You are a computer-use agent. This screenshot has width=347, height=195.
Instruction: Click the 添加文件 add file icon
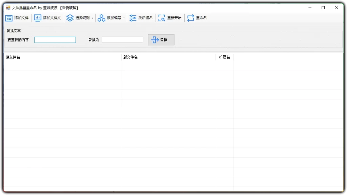[x=9, y=18]
